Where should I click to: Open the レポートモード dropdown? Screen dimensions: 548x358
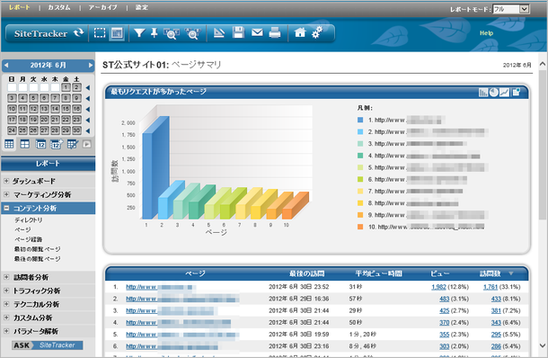point(511,10)
